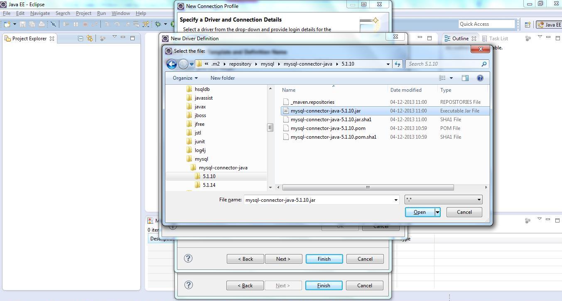Click the Save icon in Eclipse toolbar
Screen dimensions: 562x301
pyautogui.click(x=23, y=24)
